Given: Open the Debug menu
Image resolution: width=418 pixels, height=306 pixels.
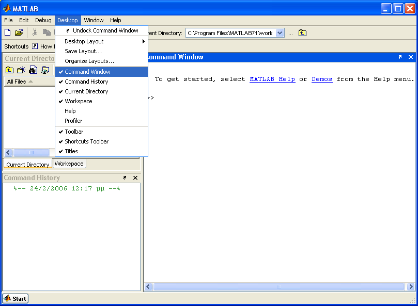Looking at the screenshot, I should pyautogui.click(x=43, y=20).
